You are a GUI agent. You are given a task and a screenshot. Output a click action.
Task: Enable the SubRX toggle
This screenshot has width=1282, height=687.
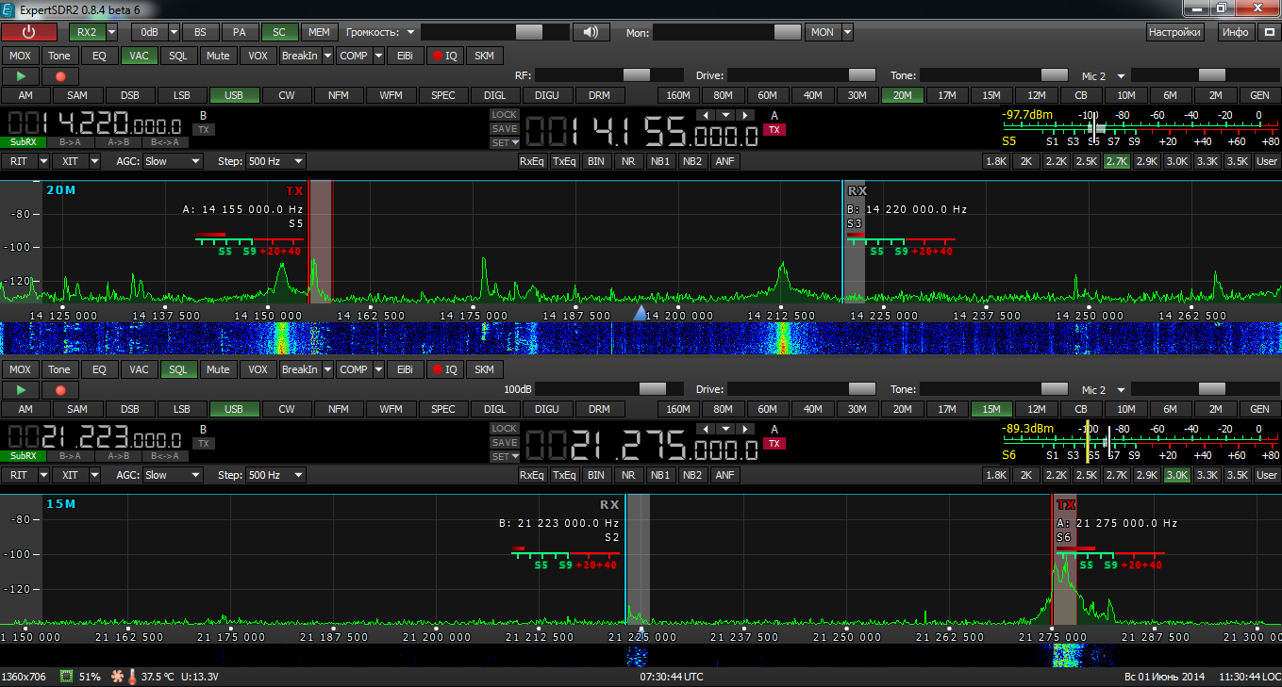pyautogui.click(x=23, y=141)
